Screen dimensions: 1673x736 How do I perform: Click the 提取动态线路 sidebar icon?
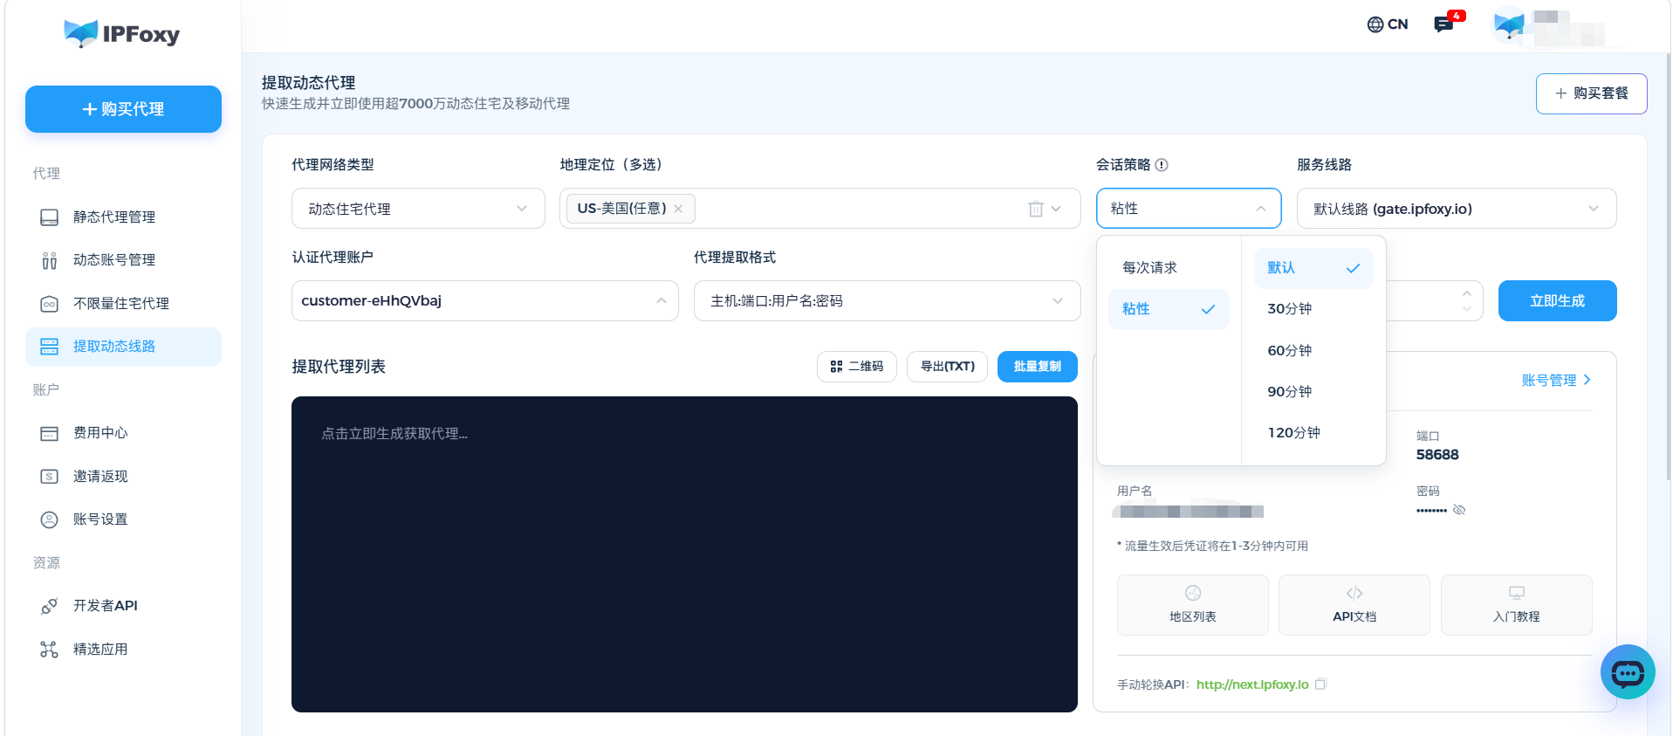click(50, 347)
